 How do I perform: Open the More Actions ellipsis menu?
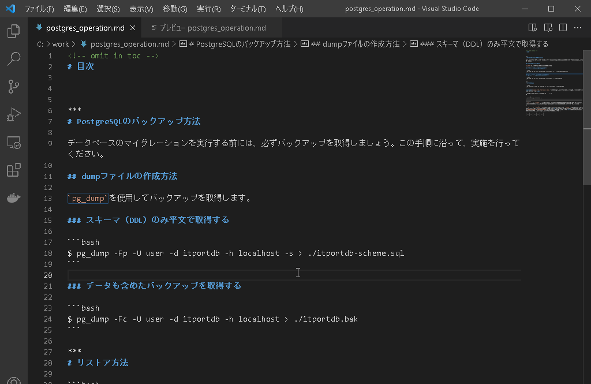[577, 28]
